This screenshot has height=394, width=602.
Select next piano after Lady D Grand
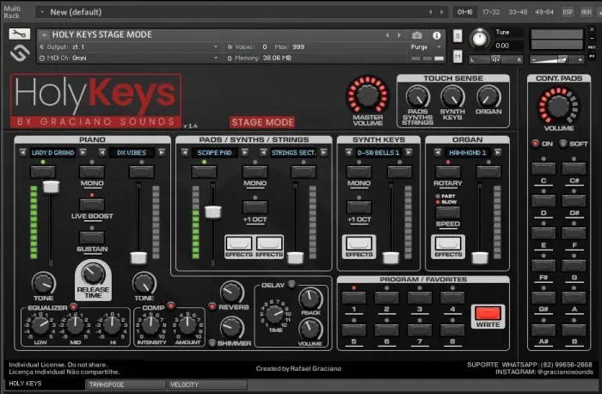click(83, 152)
